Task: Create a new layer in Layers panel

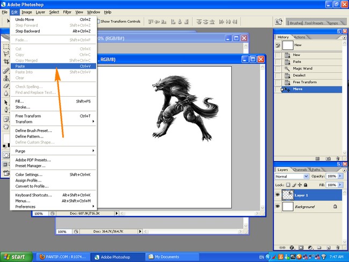Action: 329,248
